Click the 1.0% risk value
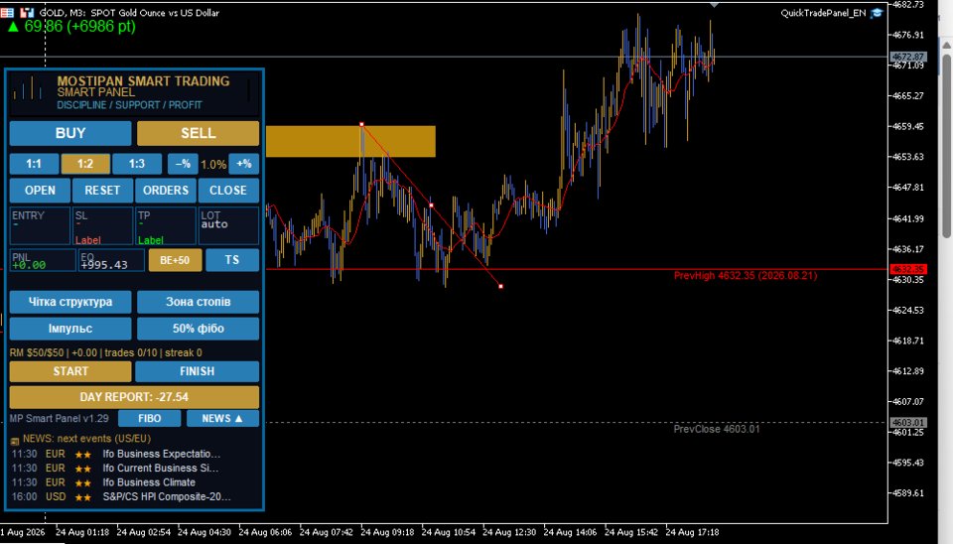The image size is (953, 544). pyautogui.click(x=213, y=164)
